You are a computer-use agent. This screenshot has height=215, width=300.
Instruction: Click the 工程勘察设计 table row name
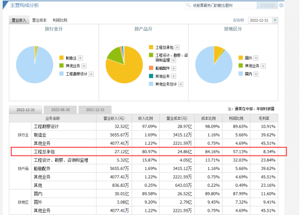(x=47, y=127)
